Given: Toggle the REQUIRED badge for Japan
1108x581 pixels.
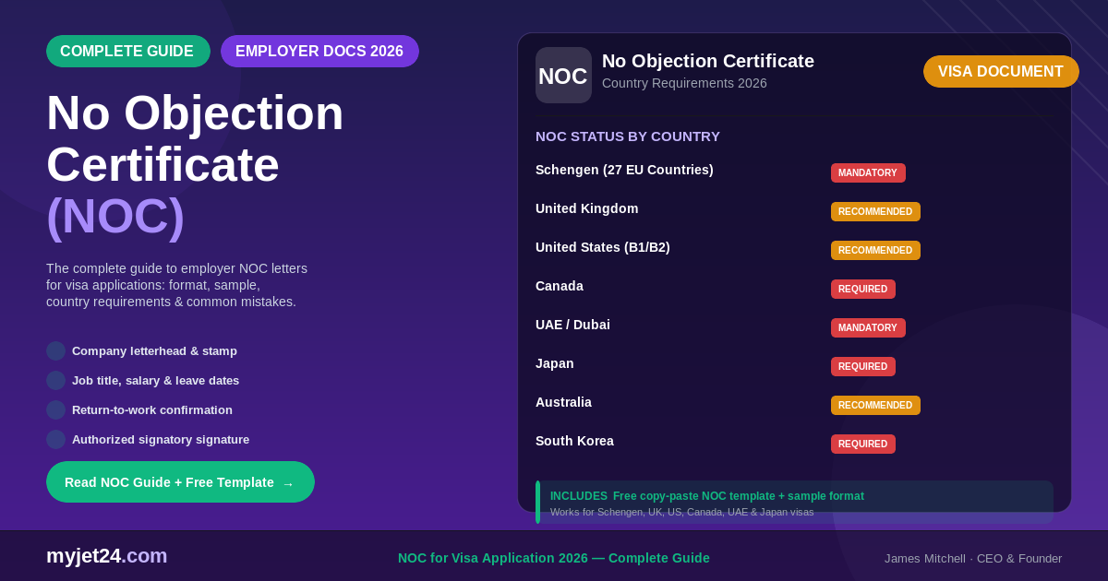Looking at the screenshot, I should click(862, 366).
